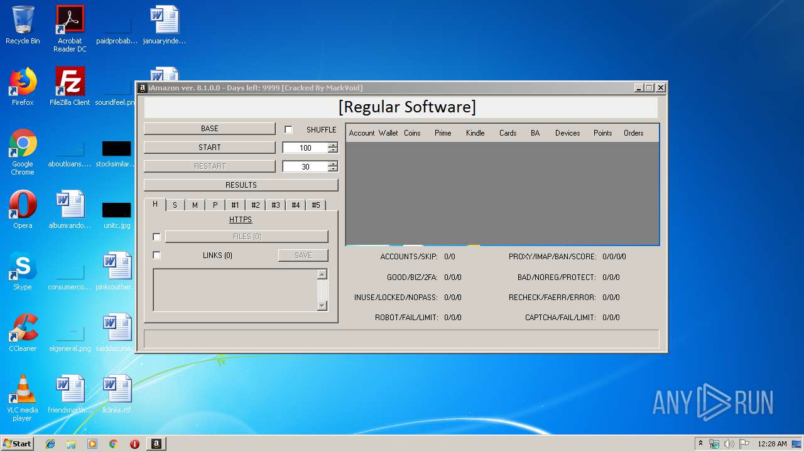Click the threads input field showing 100
This screenshot has height=452, width=804.
point(305,148)
